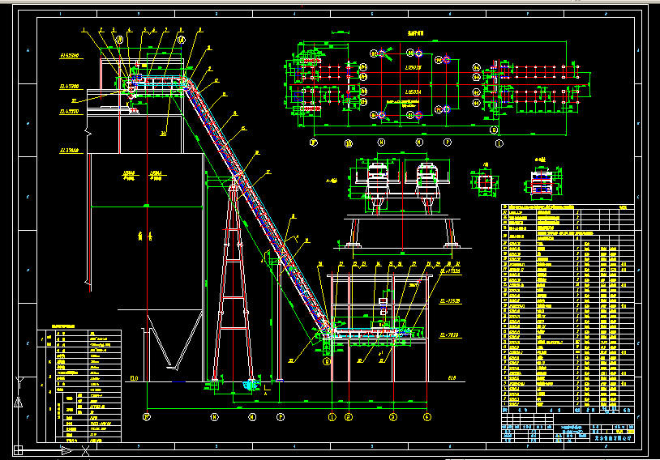Click the vertical scrollbar down arrow
Viewport: 660px width, 460px height.
click(654, 454)
